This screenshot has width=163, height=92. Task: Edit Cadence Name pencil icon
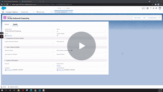(53, 31)
